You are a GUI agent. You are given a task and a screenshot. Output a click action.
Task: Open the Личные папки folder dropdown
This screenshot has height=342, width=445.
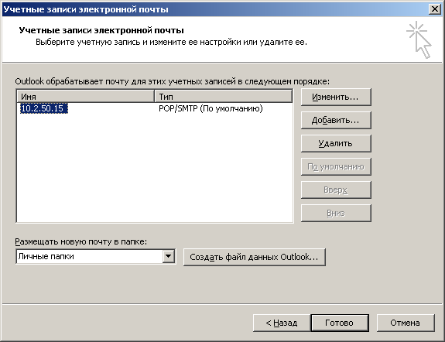click(x=168, y=257)
